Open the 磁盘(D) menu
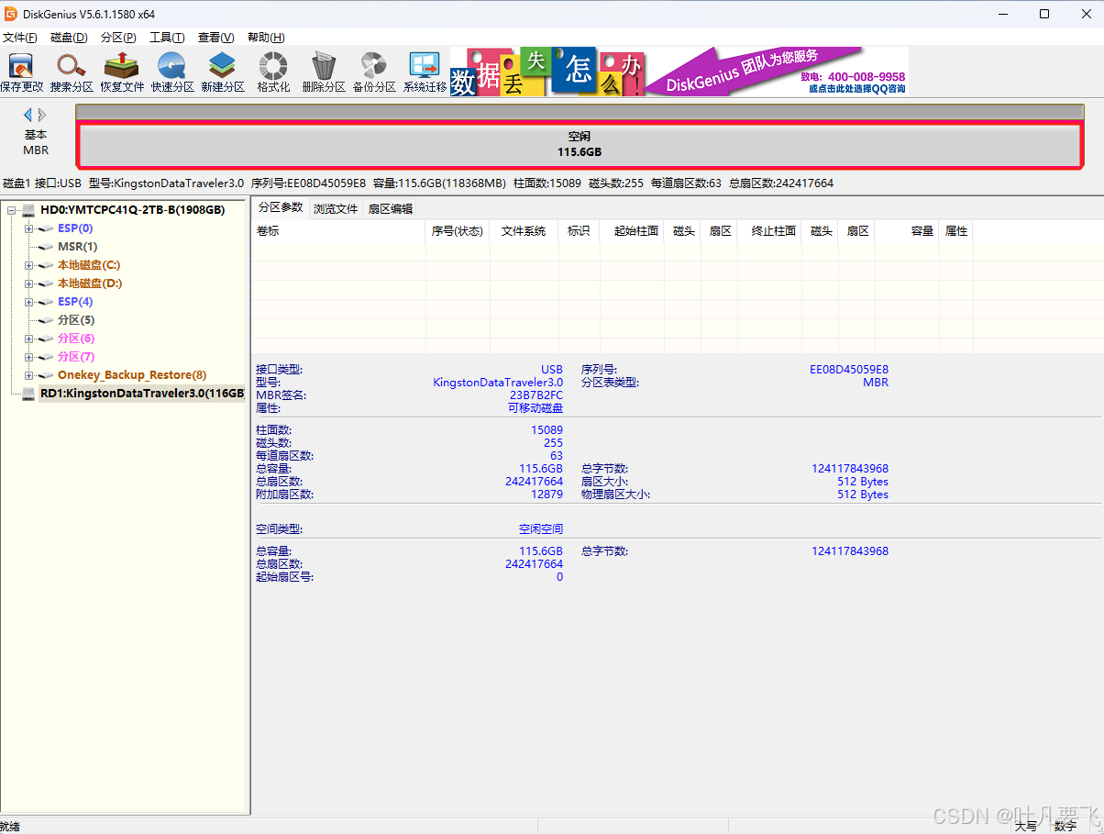The width and height of the screenshot is (1104, 834). click(69, 38)
